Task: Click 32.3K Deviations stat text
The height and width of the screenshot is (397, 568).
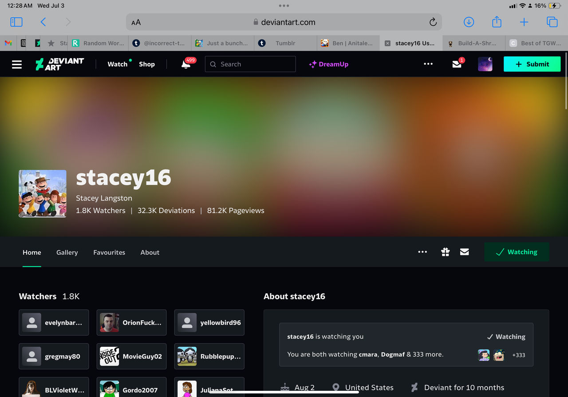Action: (166, 211)
